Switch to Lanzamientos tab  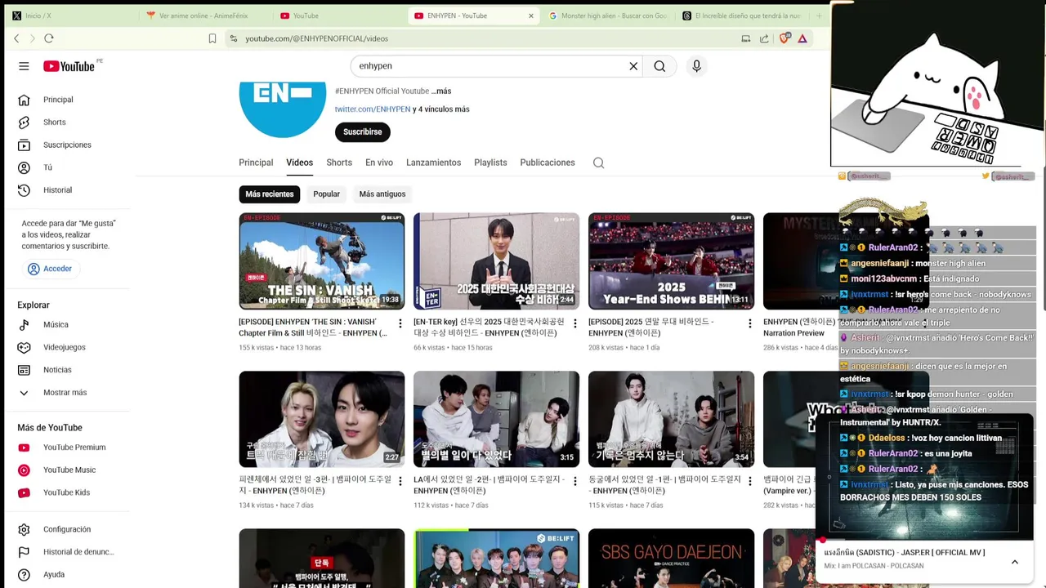tap(433, 163)
